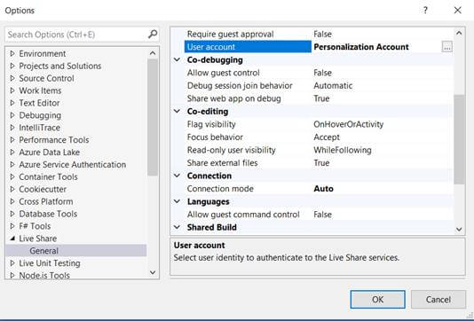Select Azure Data Lake category
This screenshot has width=474, height=321.
[x=50, y=153]
